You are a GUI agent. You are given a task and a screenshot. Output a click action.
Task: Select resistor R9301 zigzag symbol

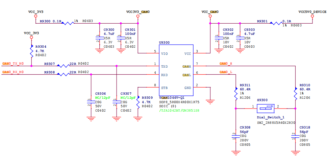[276, 23]
